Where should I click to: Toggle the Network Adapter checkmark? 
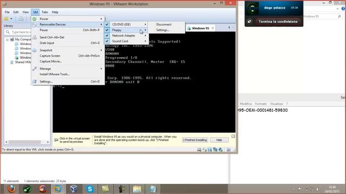click(x=107, y=36)
